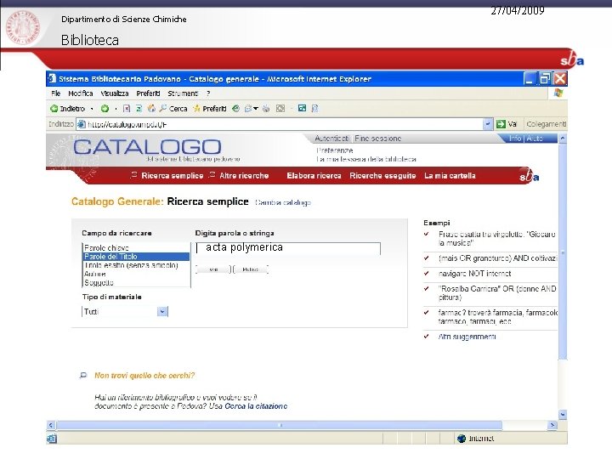Select Parole chiave in the field list

tap(136, 248)
